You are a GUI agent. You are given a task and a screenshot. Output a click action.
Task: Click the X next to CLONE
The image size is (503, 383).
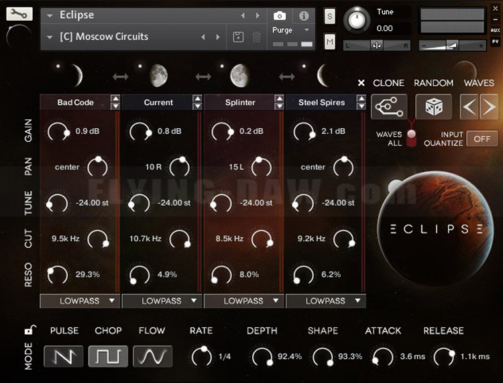[361, 83]
